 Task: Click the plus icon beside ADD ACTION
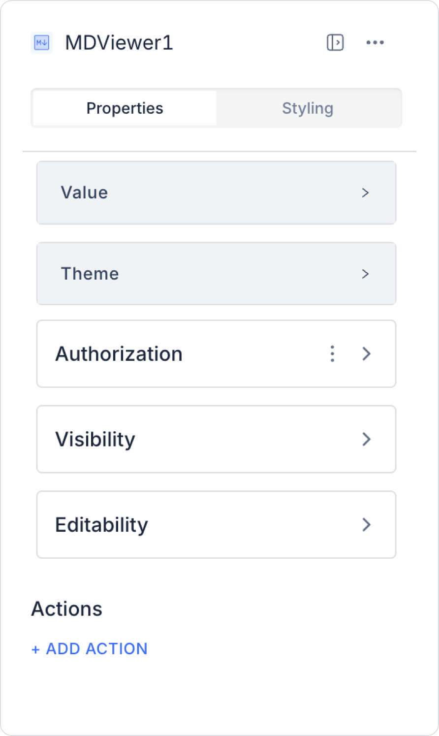(x=35, y=650)
